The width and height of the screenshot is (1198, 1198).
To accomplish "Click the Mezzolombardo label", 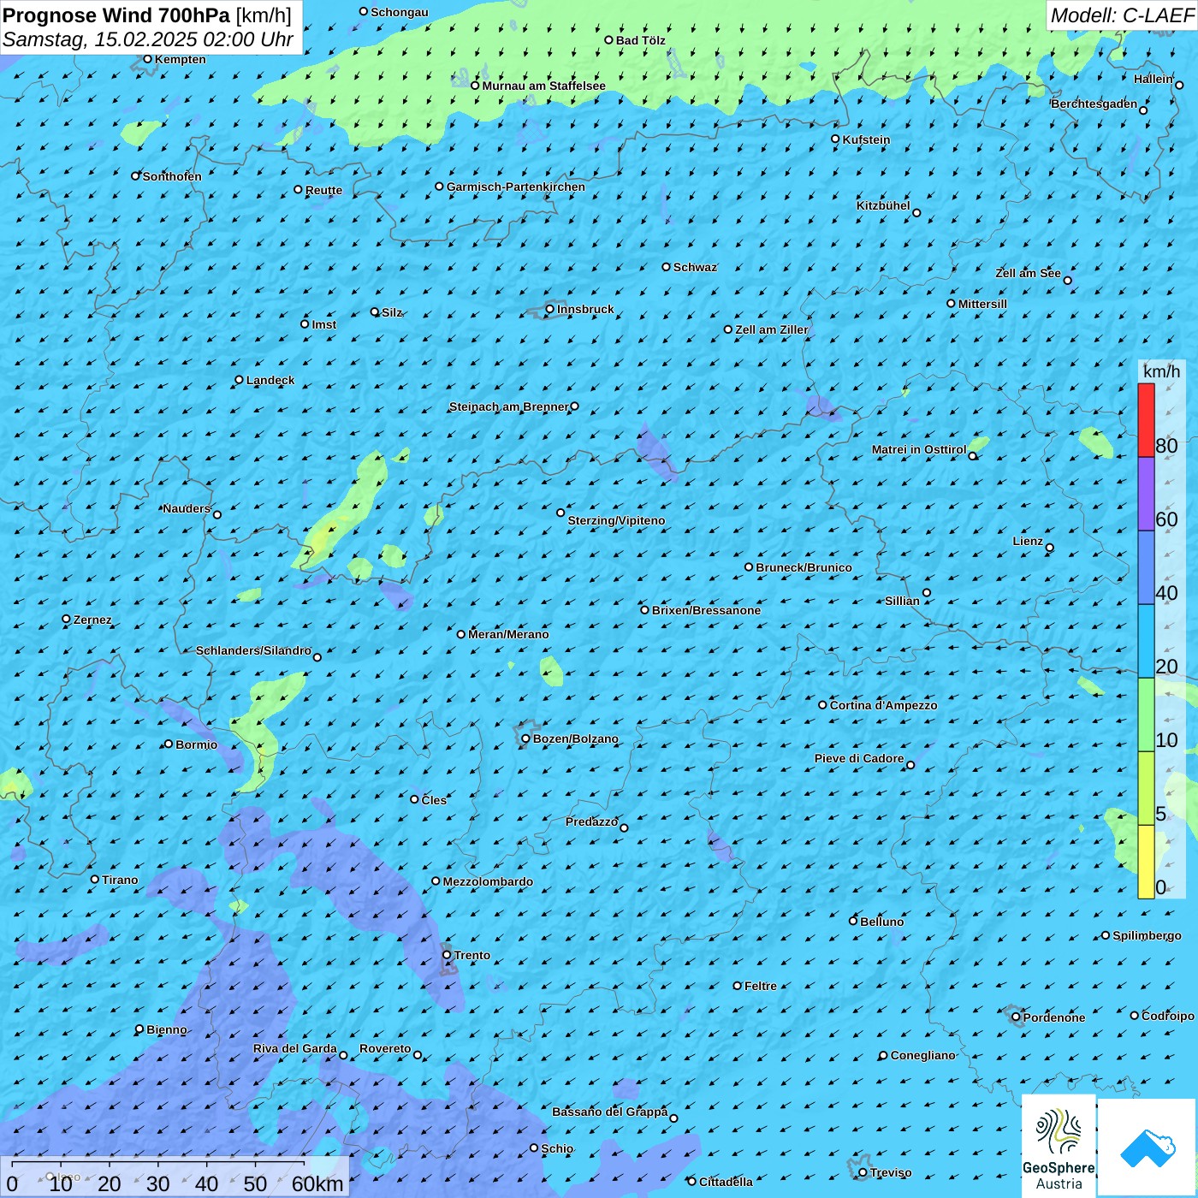I will (x=488, y=881).
